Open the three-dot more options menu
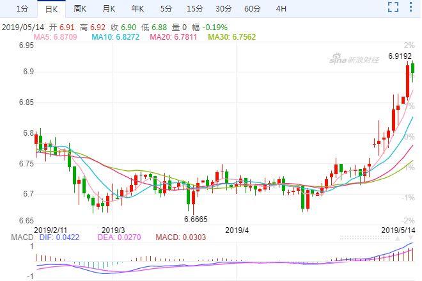This screenshot has height=281, width=422. (x=410, y=7)
